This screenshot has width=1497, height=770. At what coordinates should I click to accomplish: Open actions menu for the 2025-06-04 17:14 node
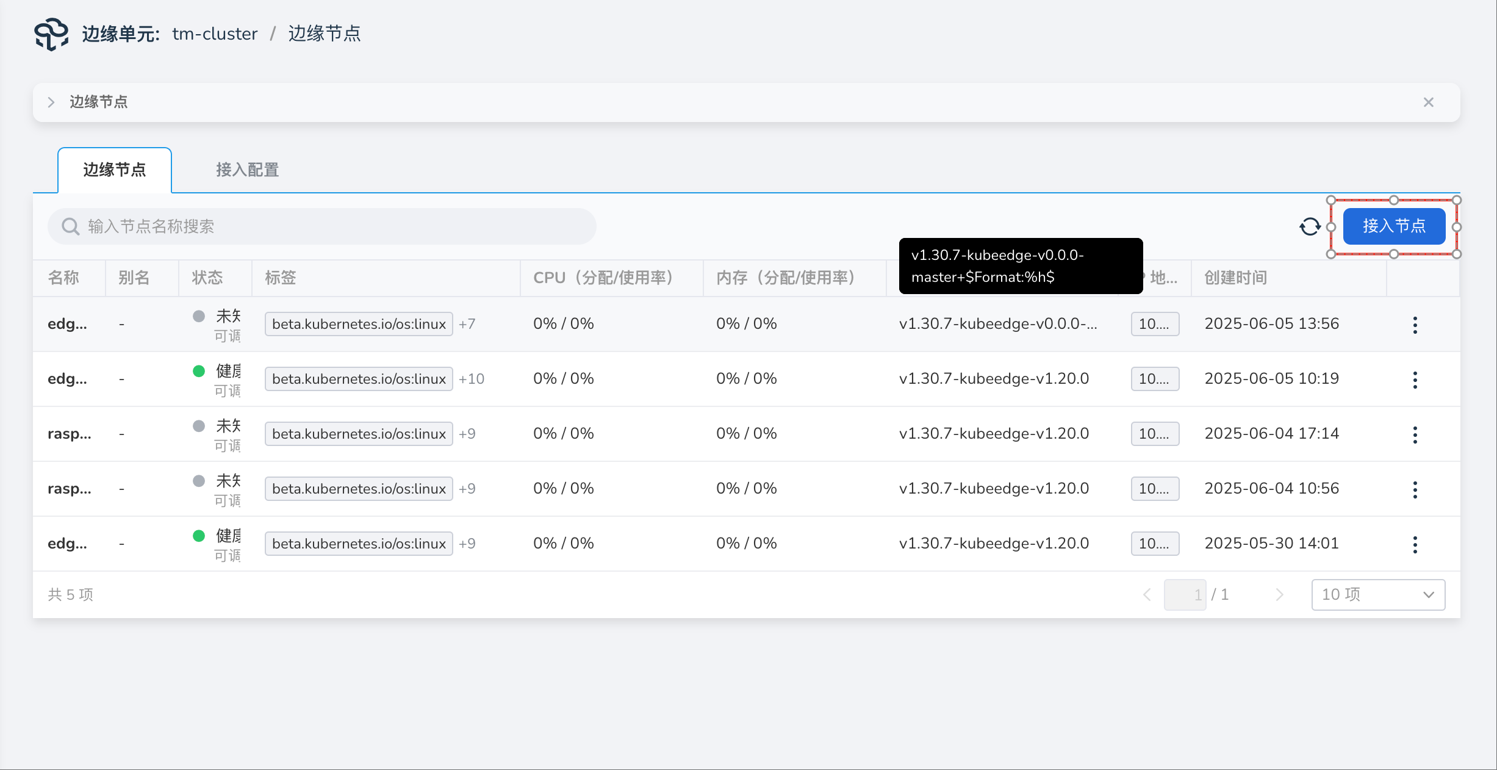point(1415,434)
